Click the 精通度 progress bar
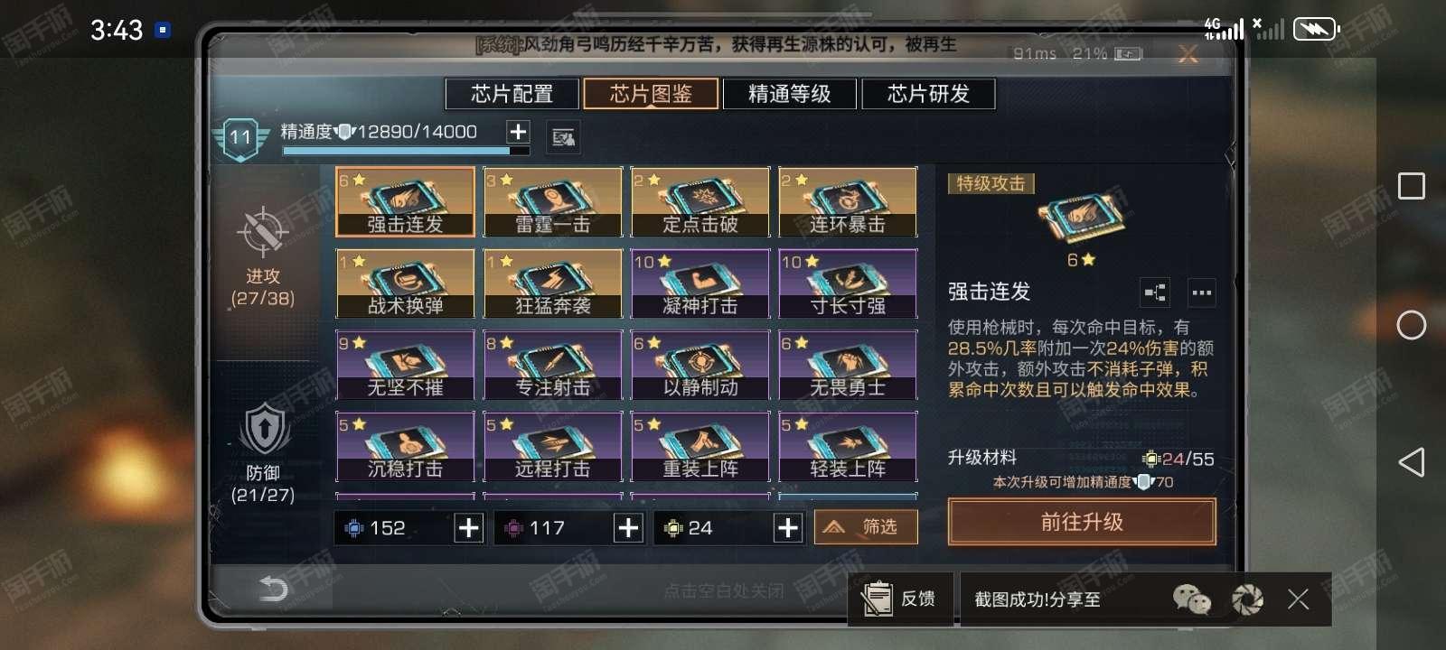The height and width of the screenshot is (650, 1446). coord(406,151)
